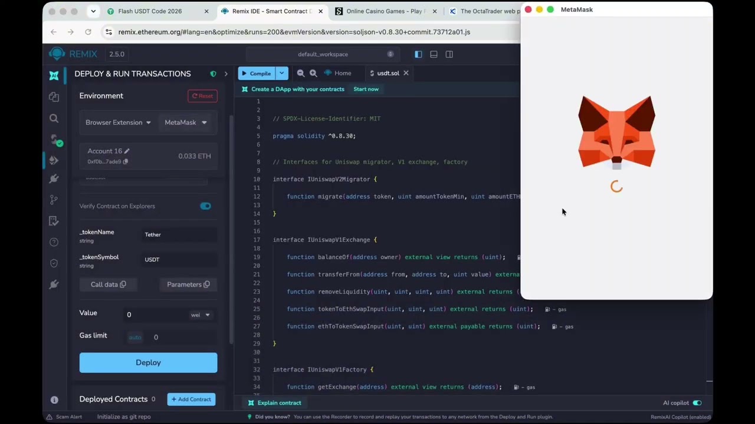Switch to Online Casino Games browser tab
The height and width of the screenshot is (424, 755).
click(386, 11)
